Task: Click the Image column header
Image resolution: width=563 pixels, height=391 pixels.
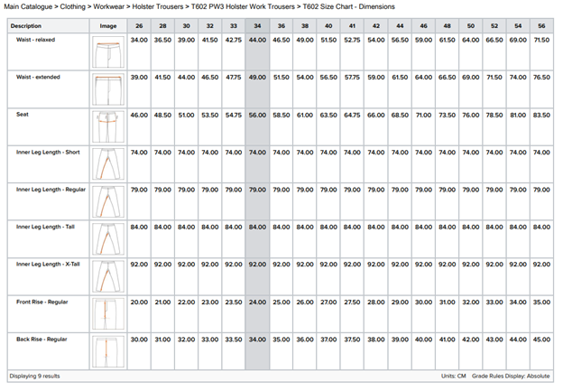Action: pos(107,25)
